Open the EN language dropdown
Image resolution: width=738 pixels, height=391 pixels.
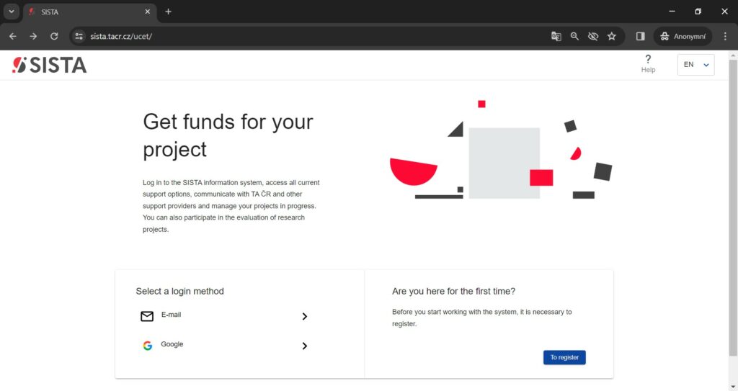pyautogui.click(x=695, y=65)
